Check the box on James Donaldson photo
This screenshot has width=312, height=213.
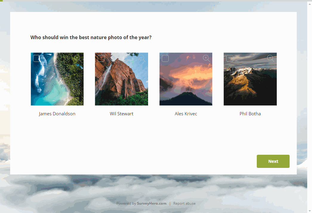tap(36, 59)
